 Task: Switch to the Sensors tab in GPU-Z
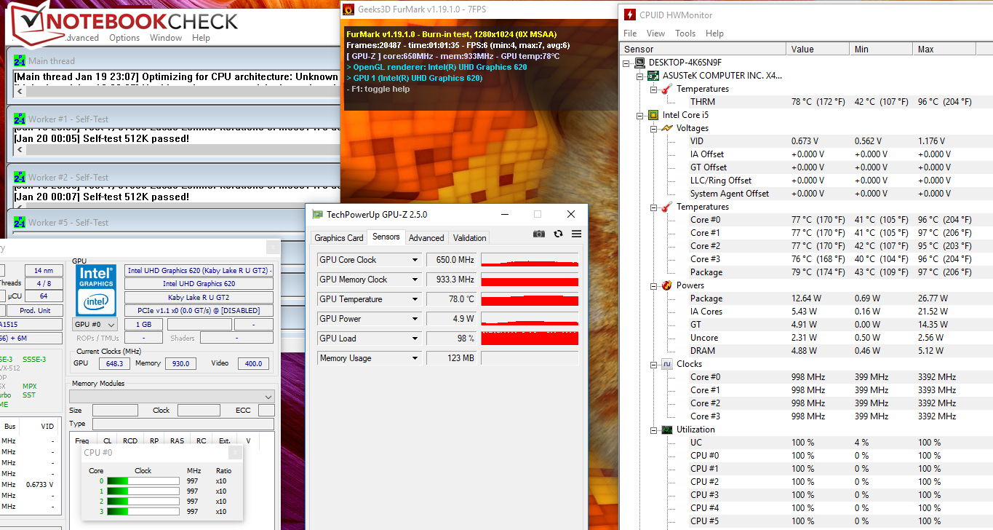pos(386,237)
